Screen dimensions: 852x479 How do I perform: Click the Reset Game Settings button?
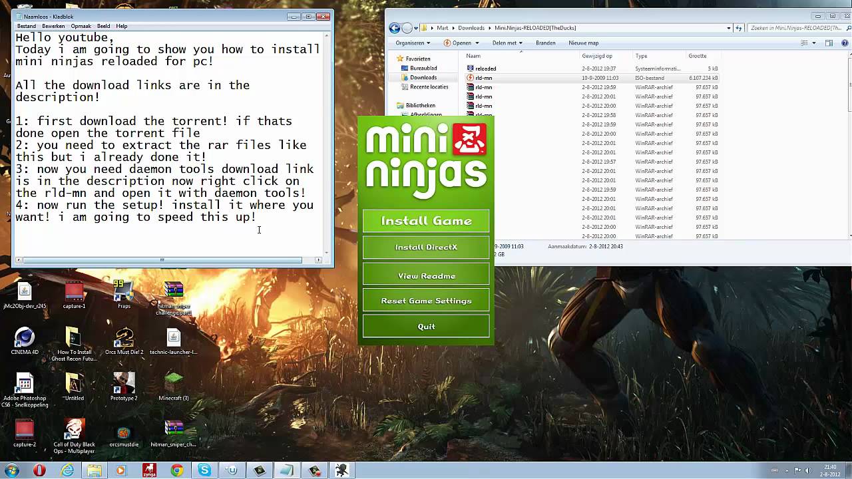click(426, 301)
